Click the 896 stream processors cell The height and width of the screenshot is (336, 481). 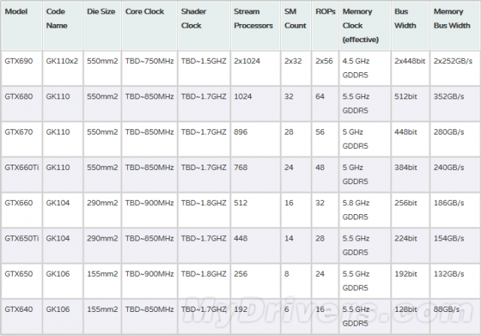(x=256, y=139)
